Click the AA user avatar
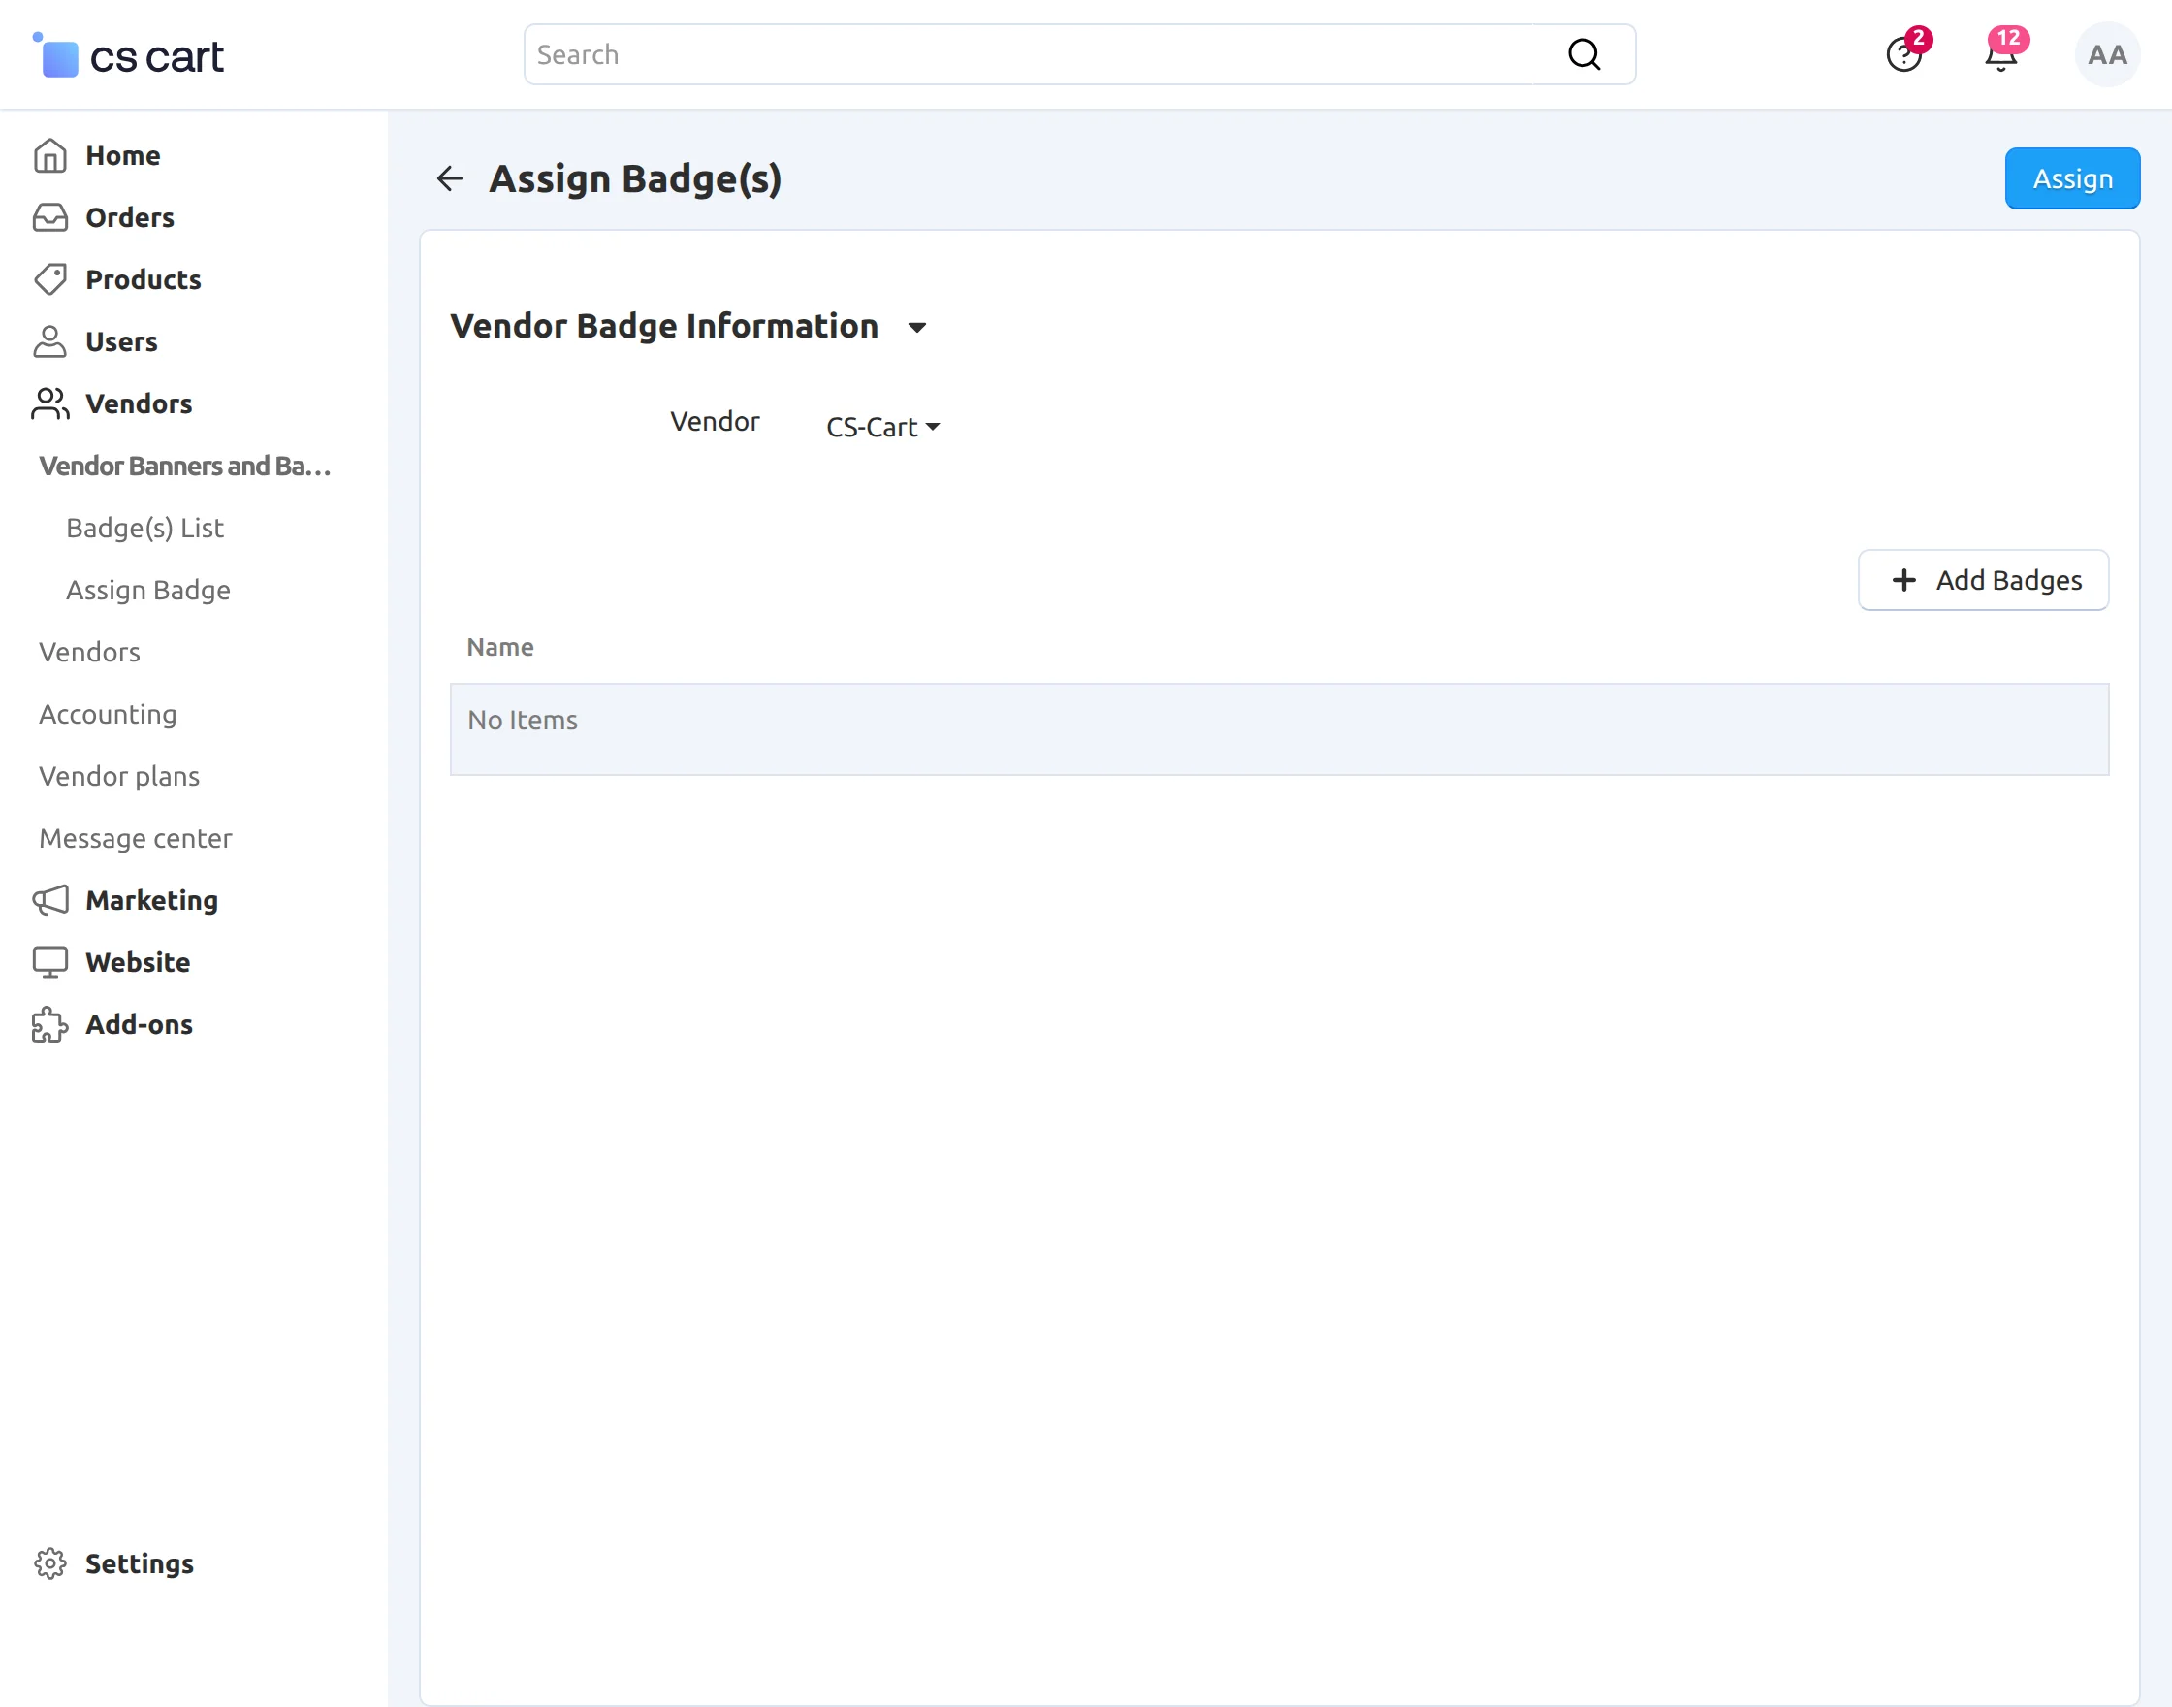The height and width of the screenshot is (1707, 2172). click(x=2107, y=55)
